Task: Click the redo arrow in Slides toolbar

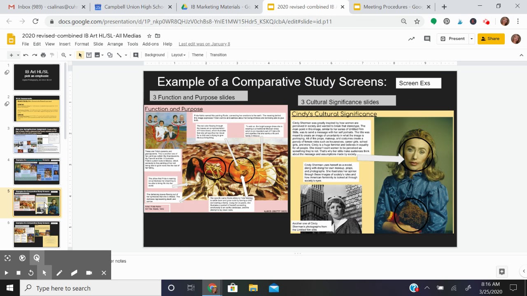Action: pyautogui.click(x=35, y=55)
